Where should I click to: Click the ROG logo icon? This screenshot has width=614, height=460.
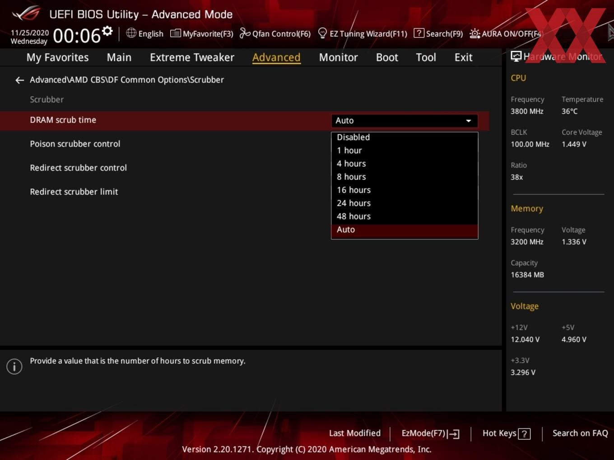(x=26, y=13)
